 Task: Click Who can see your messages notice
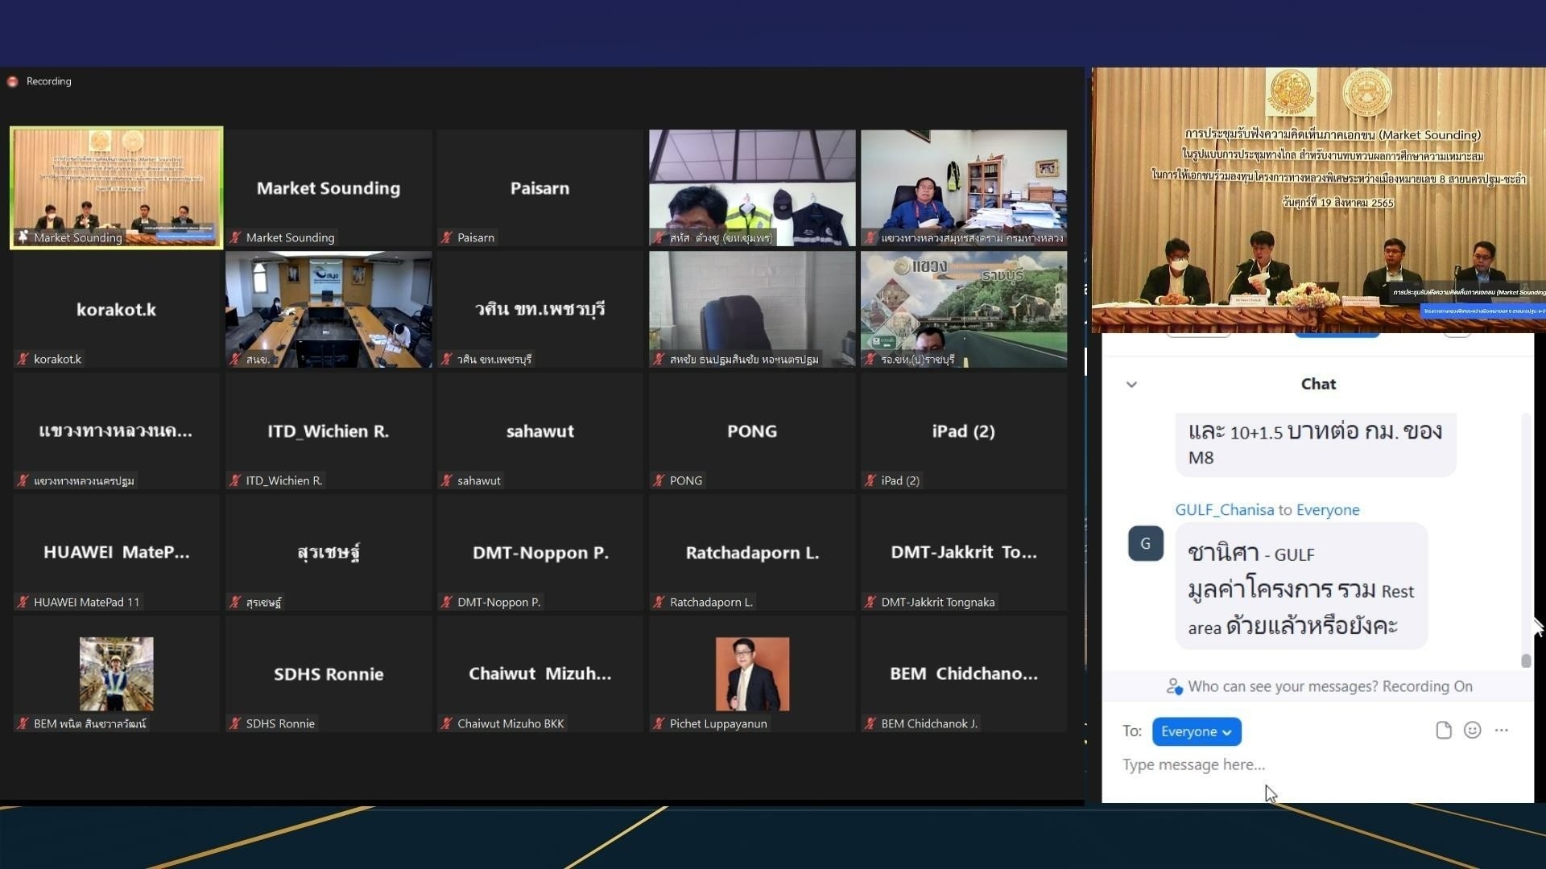tap(1329, 686)
